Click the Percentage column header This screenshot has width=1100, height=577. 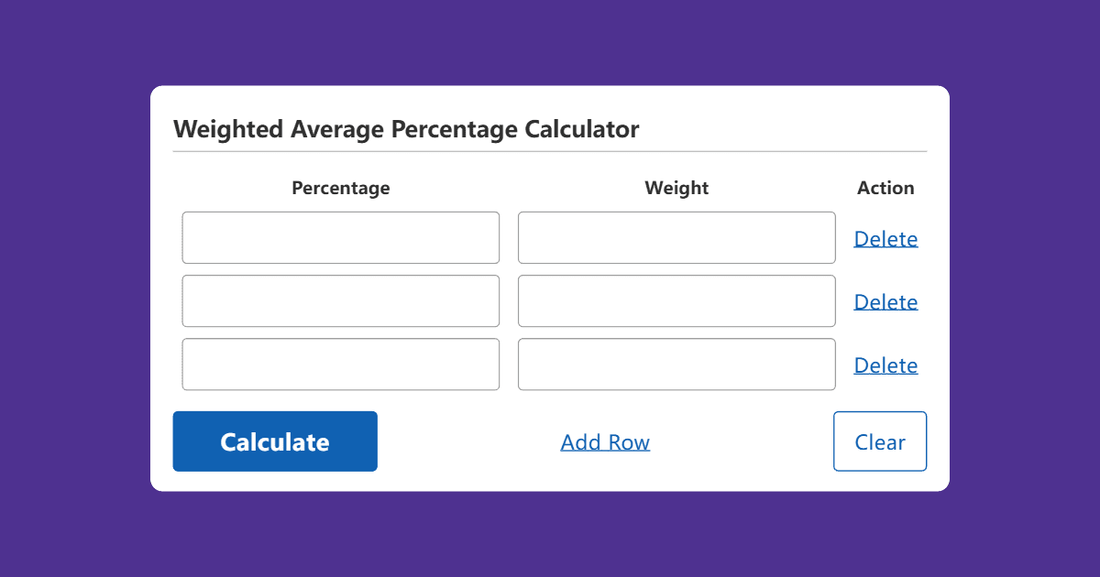(340, 188)
